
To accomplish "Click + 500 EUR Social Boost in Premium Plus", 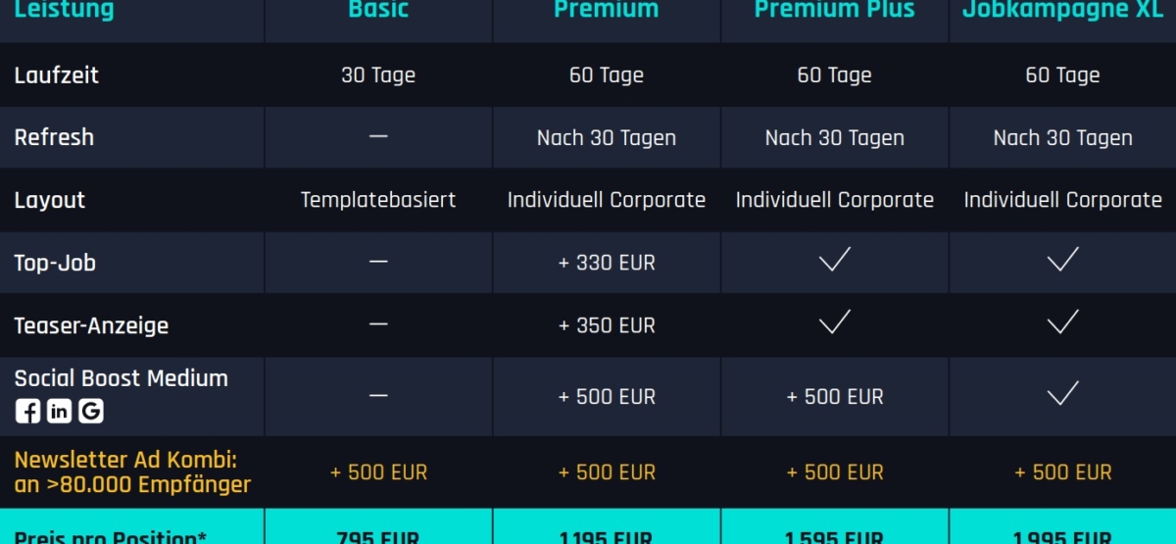I will 835,397.
